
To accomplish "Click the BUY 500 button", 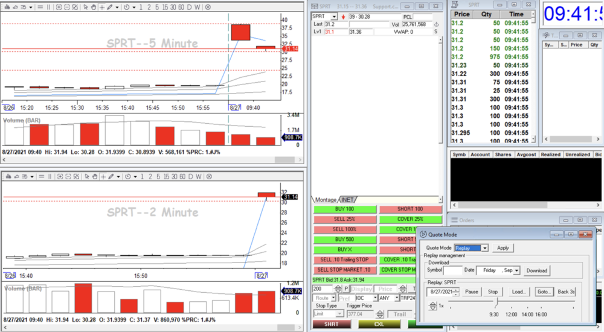I will [345, 240].
